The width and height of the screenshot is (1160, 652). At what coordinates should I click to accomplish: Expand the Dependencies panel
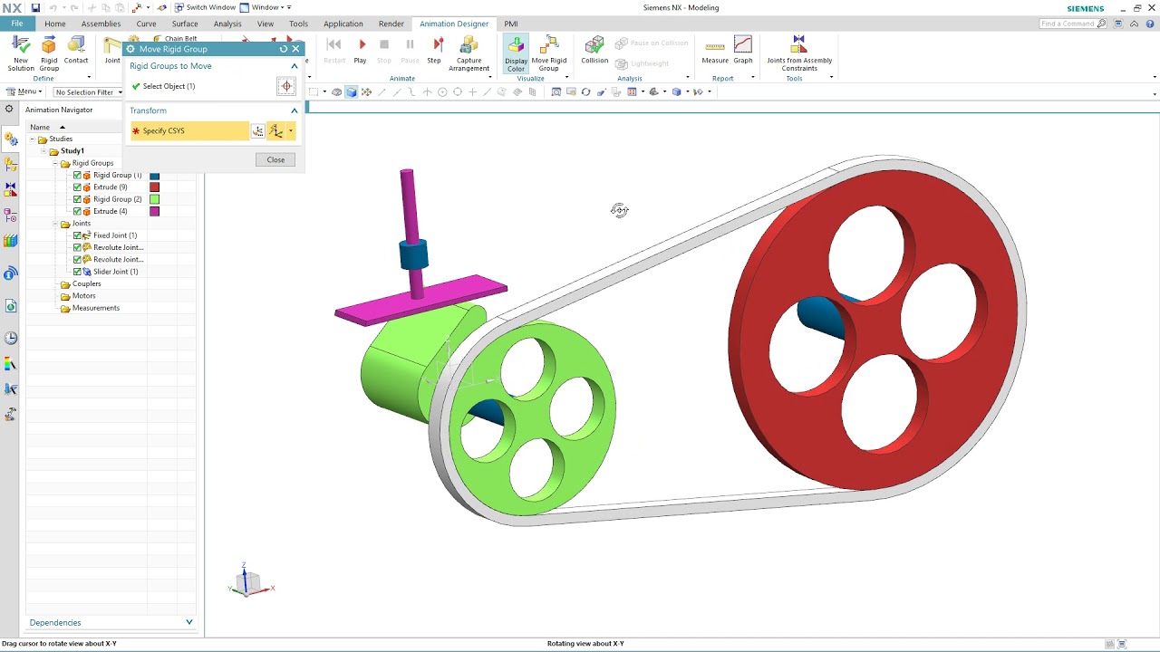tap(189, 622)
